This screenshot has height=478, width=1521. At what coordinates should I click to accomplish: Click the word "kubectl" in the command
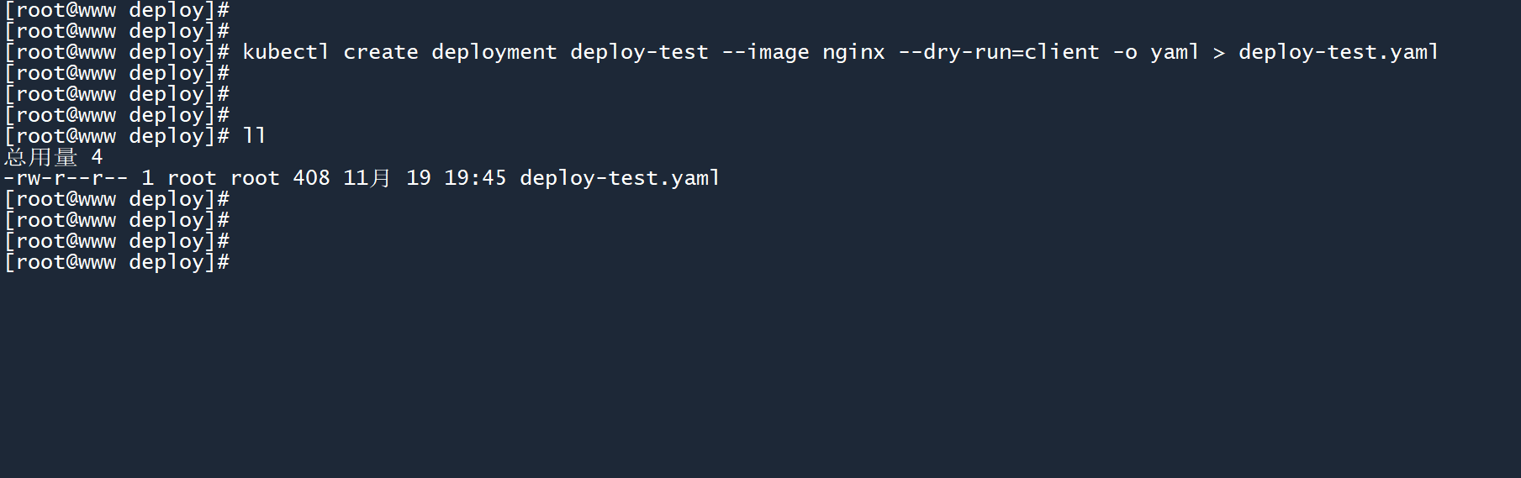point(285,52)
